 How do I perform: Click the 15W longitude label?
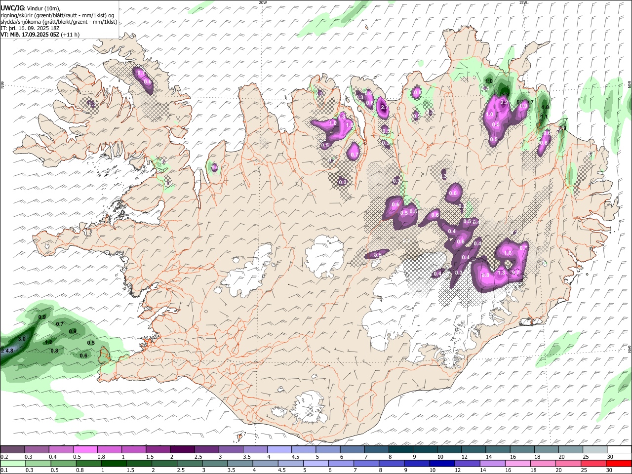[x=523, y=2]
